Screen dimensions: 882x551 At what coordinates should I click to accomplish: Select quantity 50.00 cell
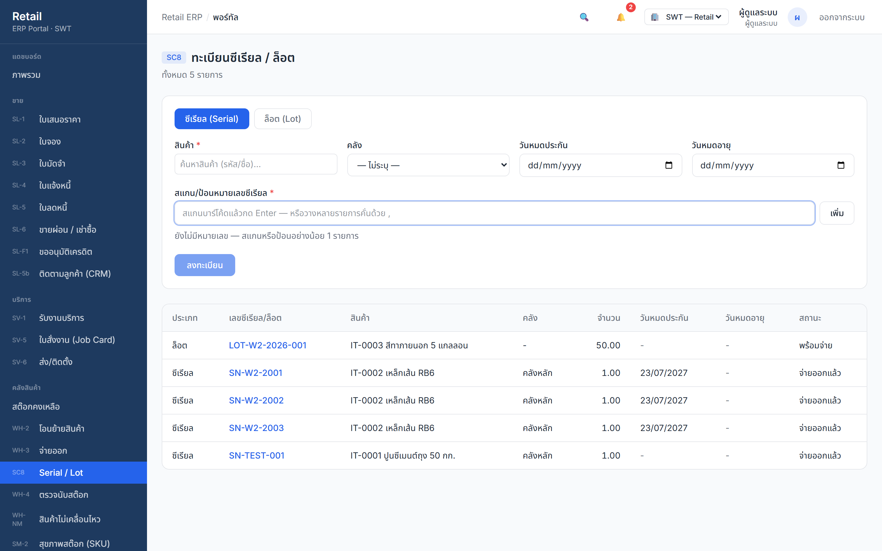coord(608,345)
